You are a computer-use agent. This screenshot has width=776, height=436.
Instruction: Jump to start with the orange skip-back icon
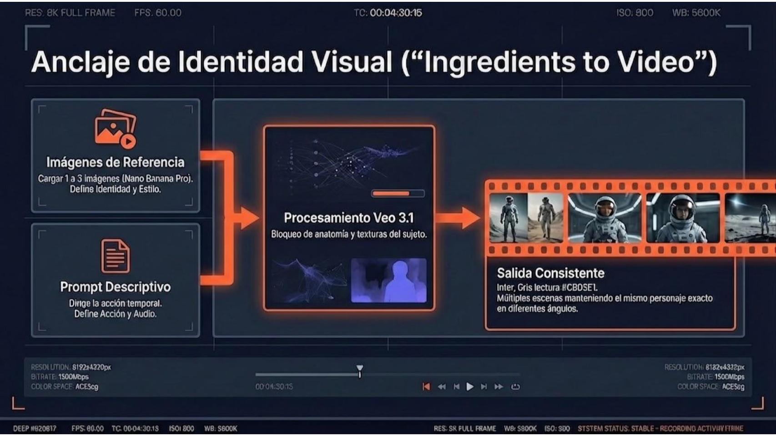click(x=426, y=386)
